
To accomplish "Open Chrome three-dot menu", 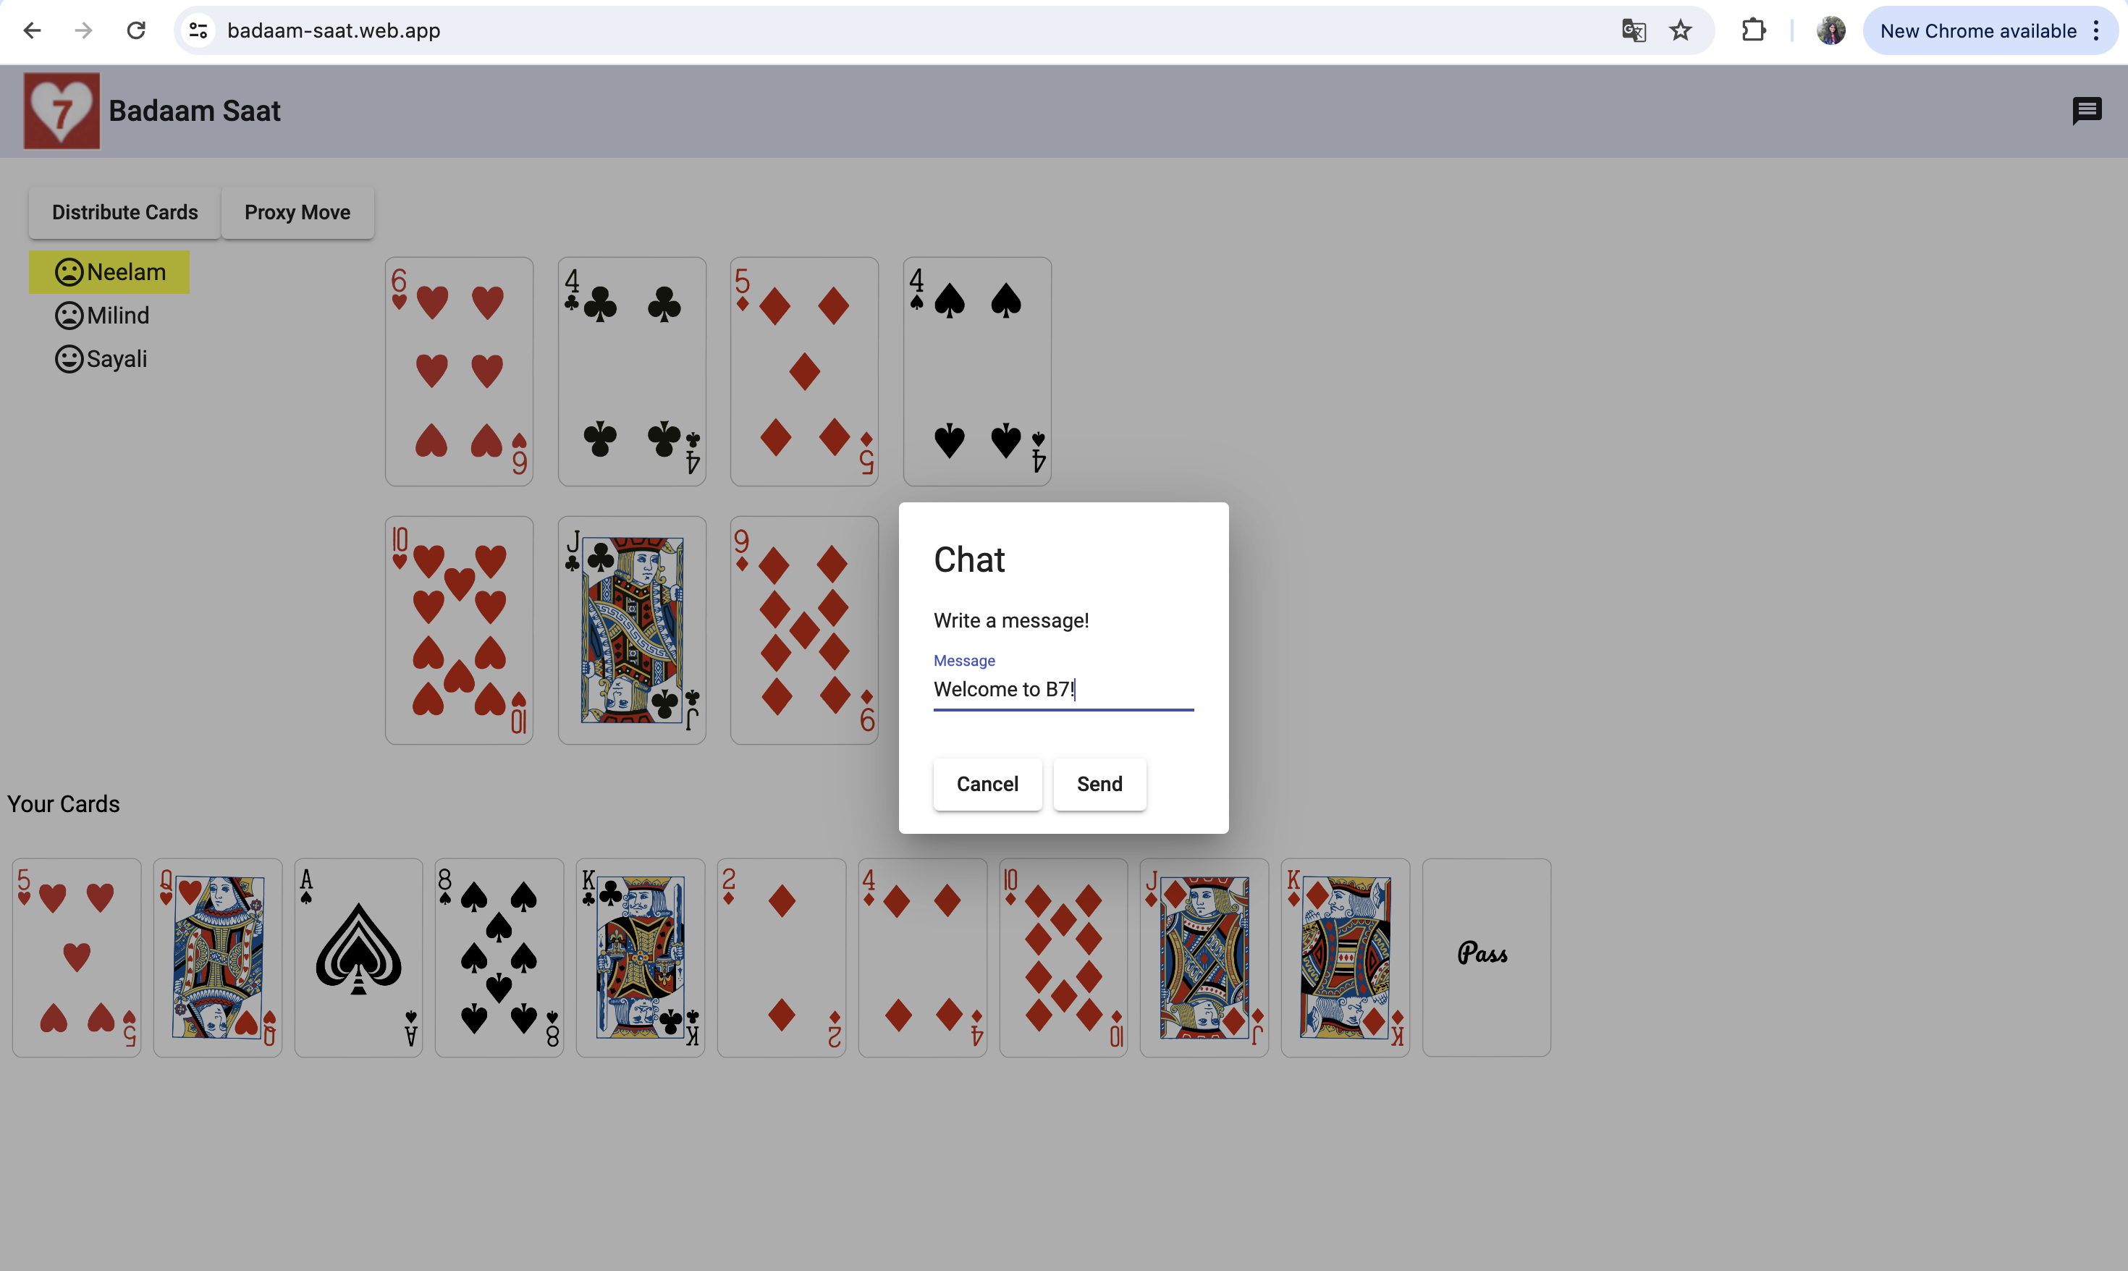I will 2095,31.
